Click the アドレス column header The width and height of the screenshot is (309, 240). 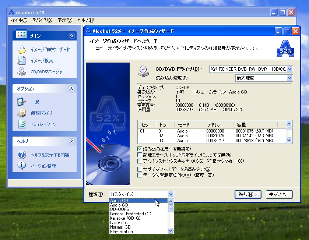(218, 125)
